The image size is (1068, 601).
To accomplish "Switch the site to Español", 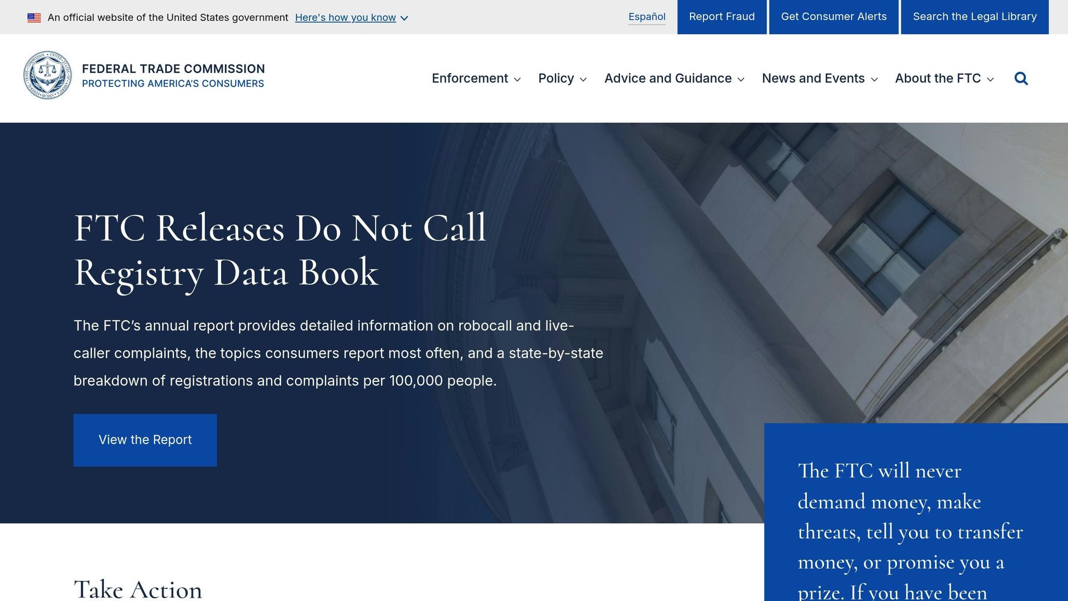I will pyautogui.click(x=647, y=17).
